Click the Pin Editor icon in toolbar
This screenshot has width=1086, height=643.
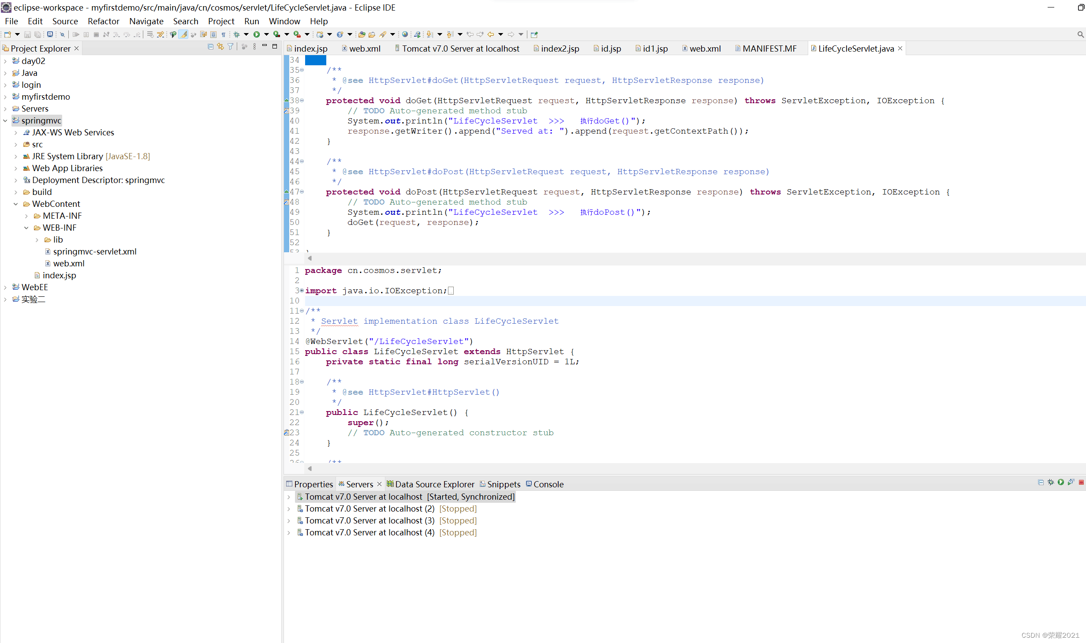[x=534, y=34]
